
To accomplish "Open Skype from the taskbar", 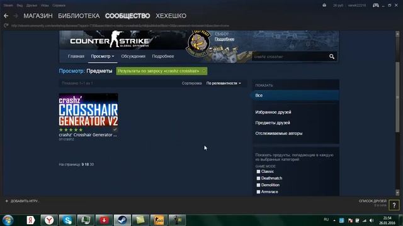I will click(67, 220).
